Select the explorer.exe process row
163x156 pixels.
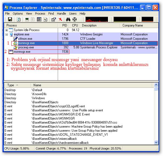81,34
